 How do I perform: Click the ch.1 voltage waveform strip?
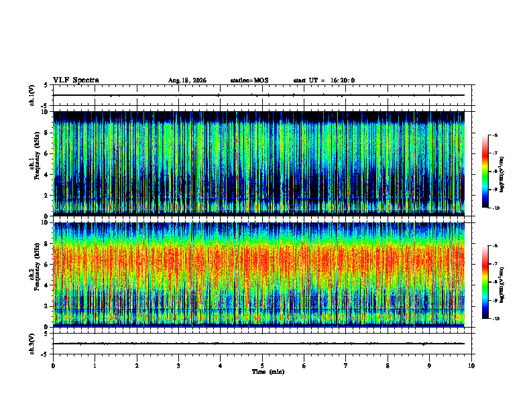(x=262, y=95)
